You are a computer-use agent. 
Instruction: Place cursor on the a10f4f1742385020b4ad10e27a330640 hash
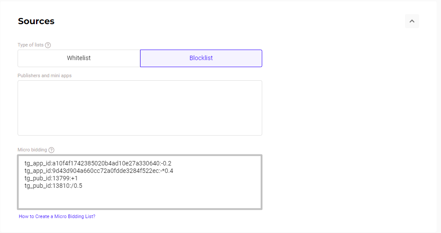pos(108,163)
